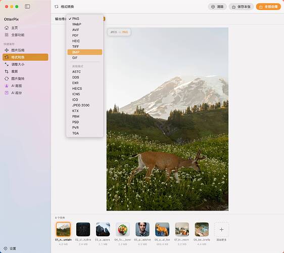The image size is (284, 253).
Task: Click 保存本张 save this image
Action: point(241,7)
